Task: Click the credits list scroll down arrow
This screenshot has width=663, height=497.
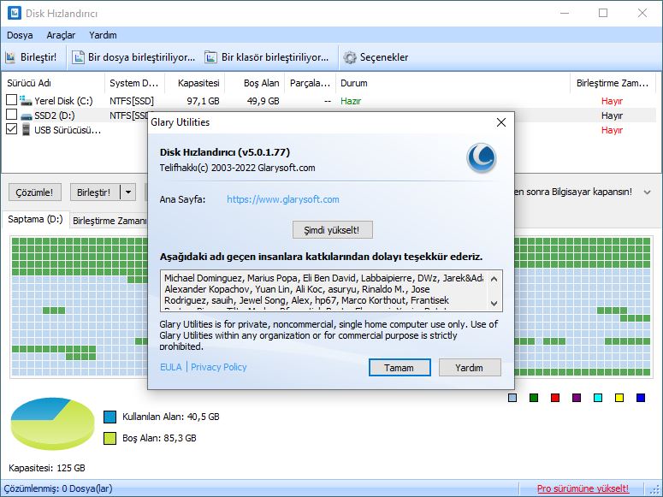Action: point(494,304)
